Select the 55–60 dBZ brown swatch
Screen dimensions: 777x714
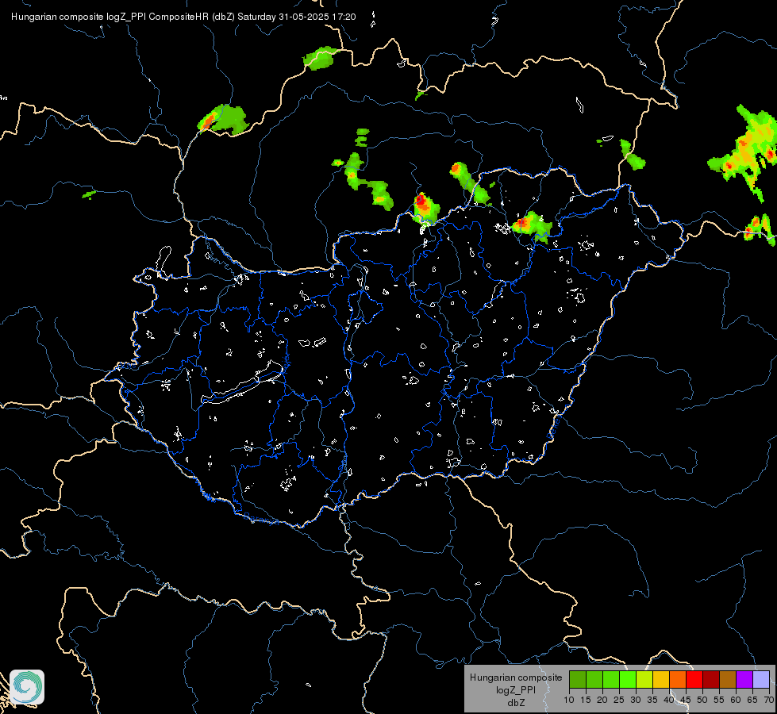pyautogui.click(x=728, y=679)
